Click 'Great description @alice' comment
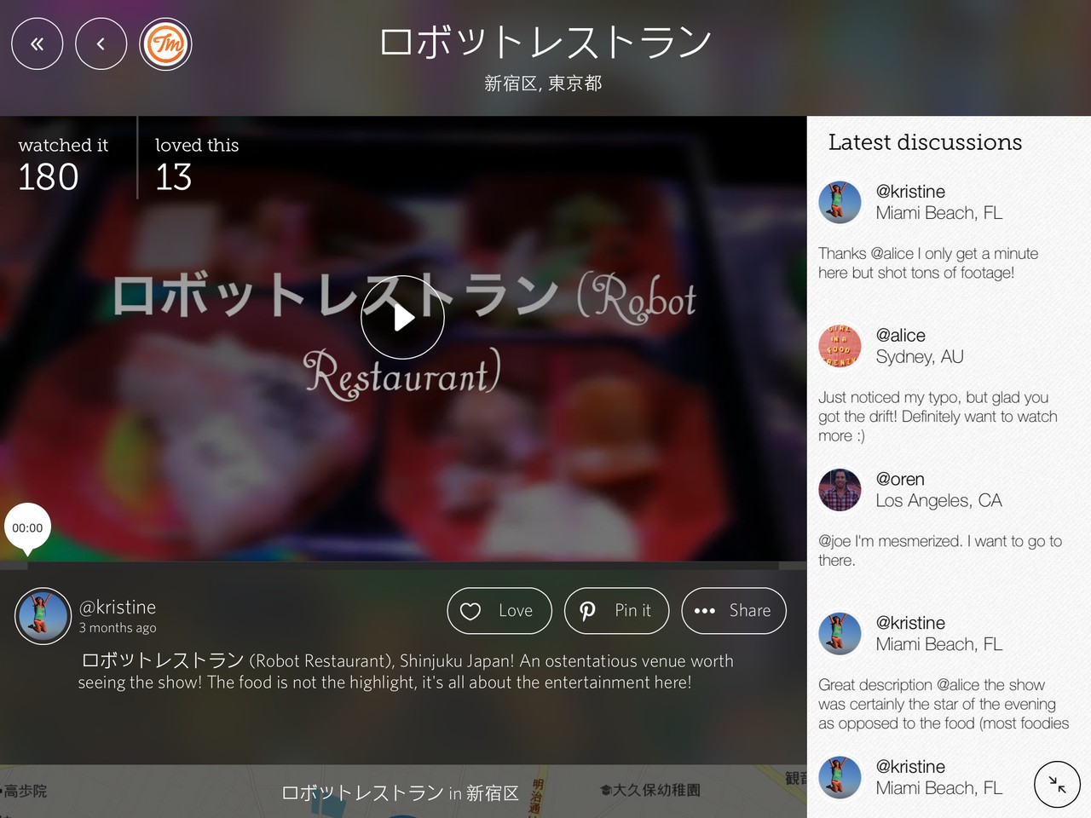Screen dimensions: 1091x818 (944, 704)
